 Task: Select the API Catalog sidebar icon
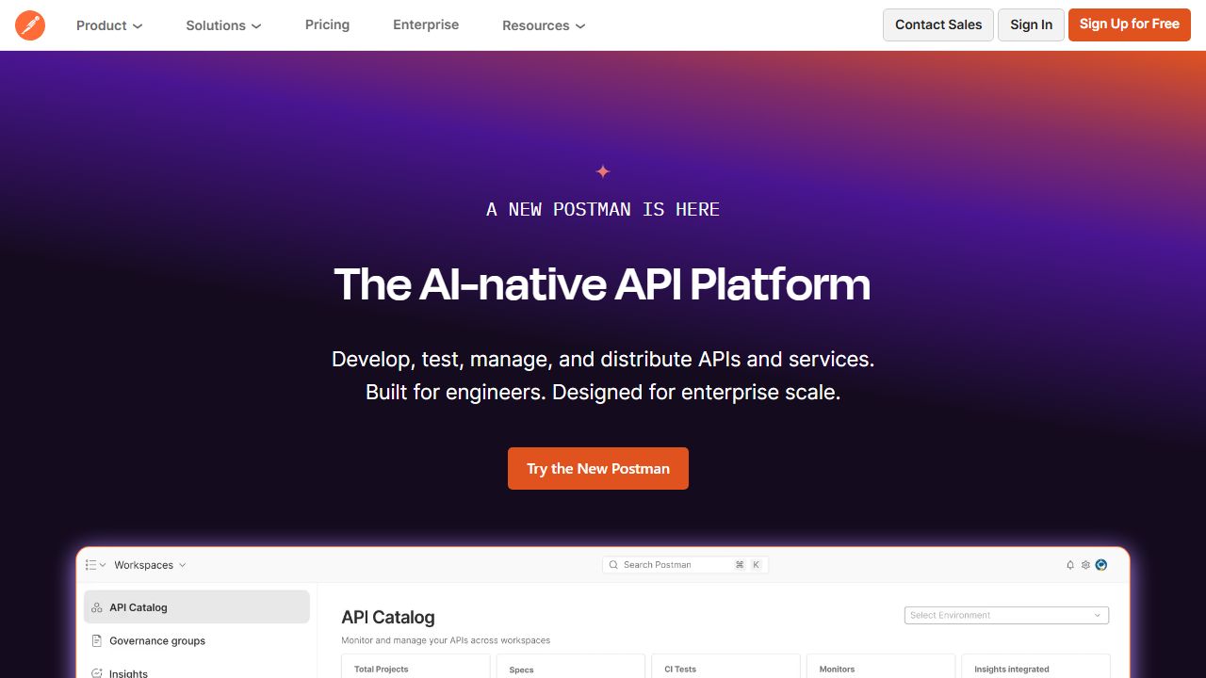(x=97, y=606)
